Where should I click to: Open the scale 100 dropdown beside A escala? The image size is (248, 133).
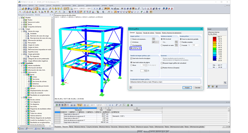(x=196, y=45)
